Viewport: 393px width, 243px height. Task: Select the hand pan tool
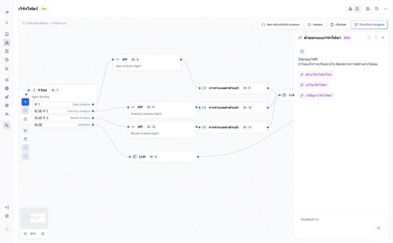coord(25,139)
